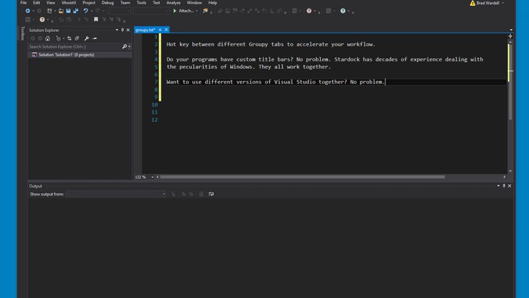Image resolution: width=529 pixels, height=298 pixels.
Task: Open the Undo history dropdown arrow
Action: 91,11
